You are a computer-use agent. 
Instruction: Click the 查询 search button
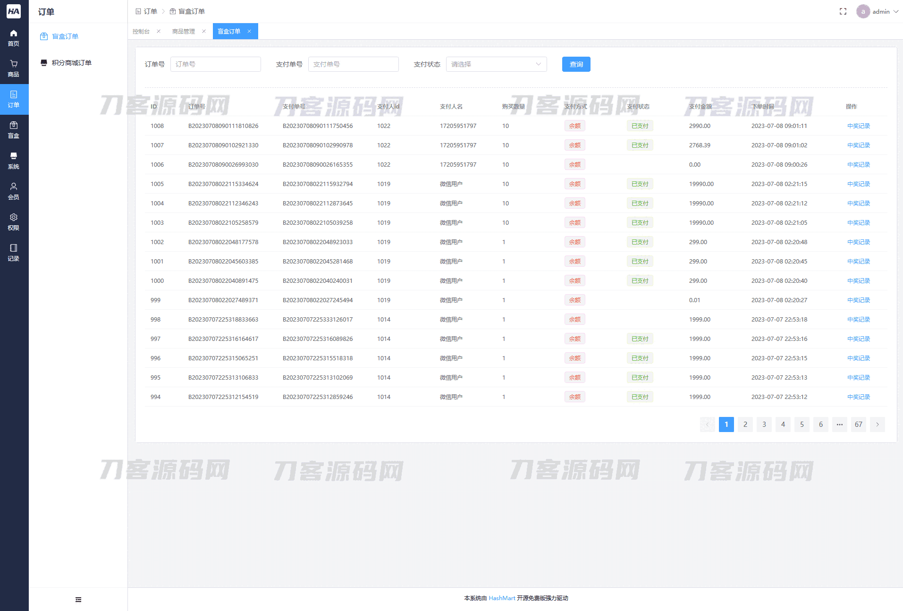(576, 64)
